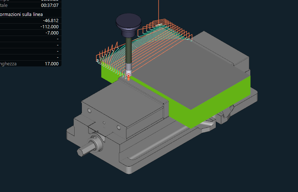Click the 'Informazioni sulla linea' section header
Viewport: 298px width, 192px height.
[22, 14]
